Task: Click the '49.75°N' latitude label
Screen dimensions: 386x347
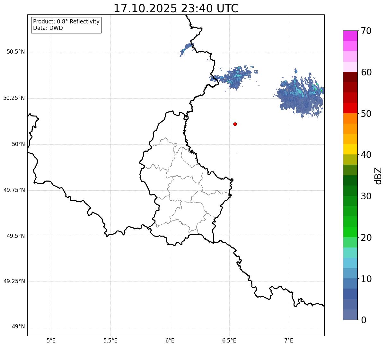Action: [x=14, y=190]
